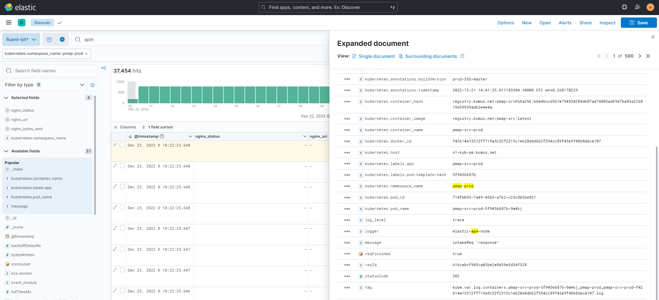Open the Options menu

(x=506, y=23)
